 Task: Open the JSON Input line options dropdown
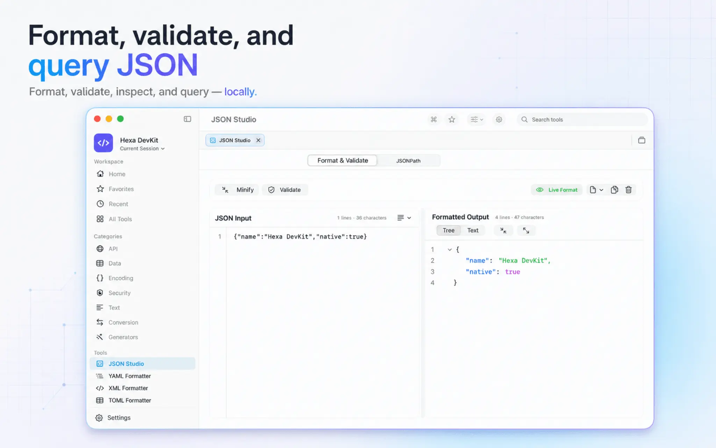pyautogui.click(x=404, y=218)
